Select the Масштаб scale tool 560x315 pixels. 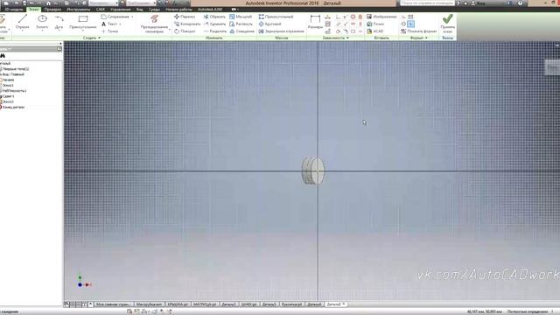[241, 17]
